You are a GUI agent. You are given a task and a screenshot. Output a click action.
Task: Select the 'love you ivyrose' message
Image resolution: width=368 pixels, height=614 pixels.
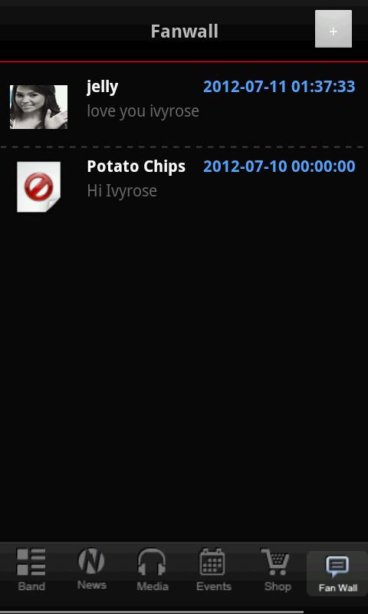click(x=143, y=111)
